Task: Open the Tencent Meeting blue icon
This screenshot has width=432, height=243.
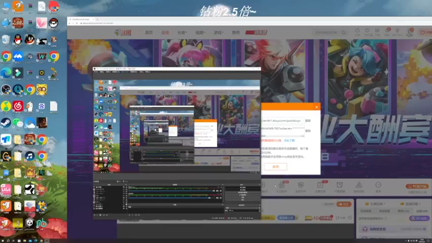Action: pos(18,56)
